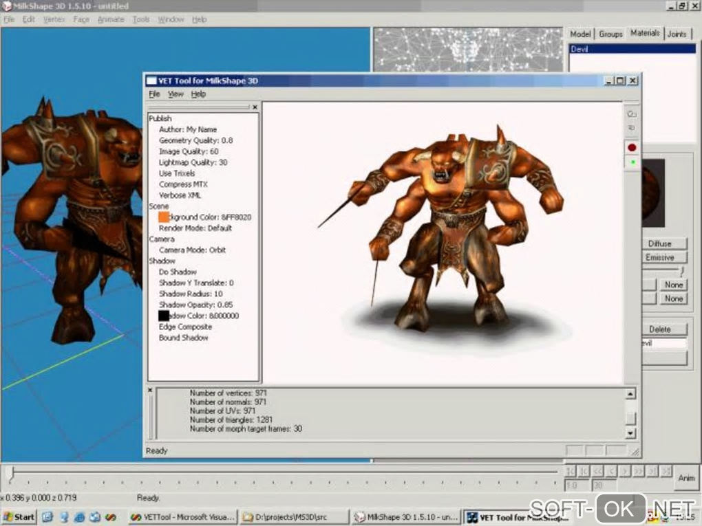
Task: Toggle the Use Trixels property
Action: click(177, 173)
